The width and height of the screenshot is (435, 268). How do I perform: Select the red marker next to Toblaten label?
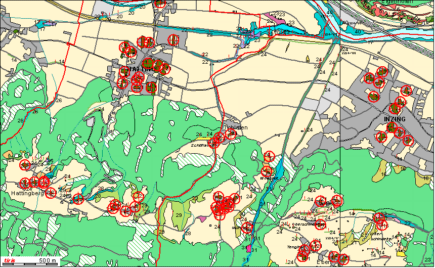[231, 133]
